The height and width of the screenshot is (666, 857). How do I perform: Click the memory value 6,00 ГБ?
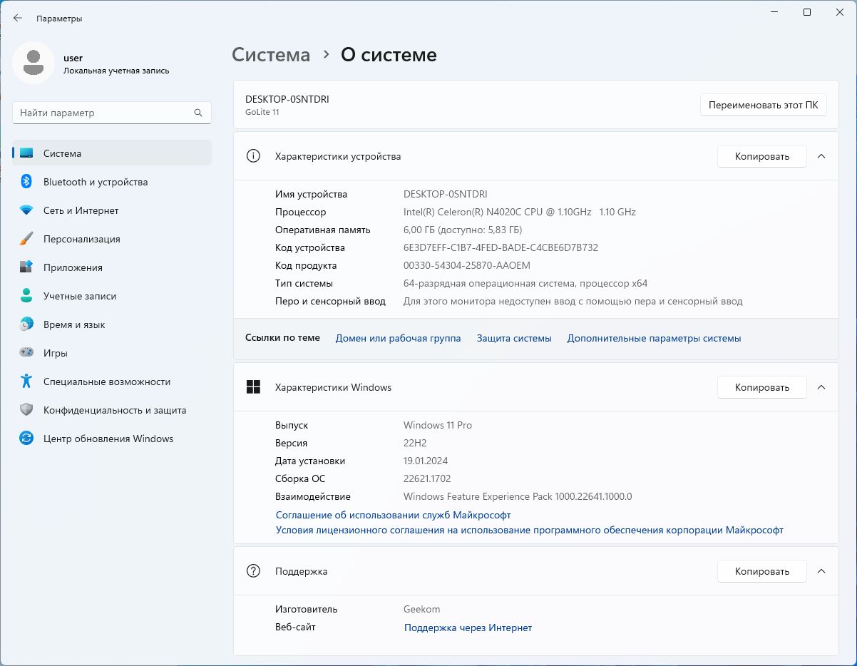[x=463, y=230]
